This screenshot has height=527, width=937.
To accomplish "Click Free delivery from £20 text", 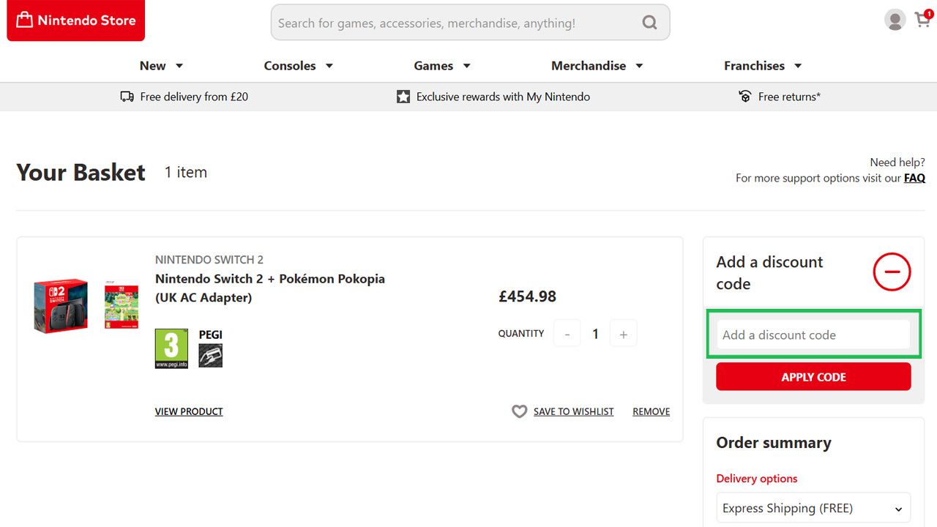I will point(194,97).
